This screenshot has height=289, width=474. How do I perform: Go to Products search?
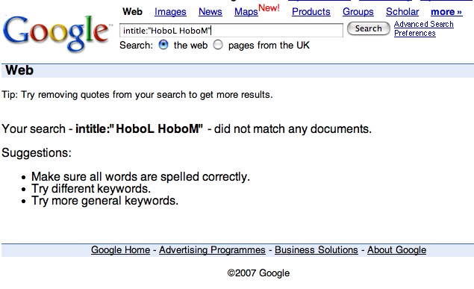pyautogui.click(x=311, y=12)
